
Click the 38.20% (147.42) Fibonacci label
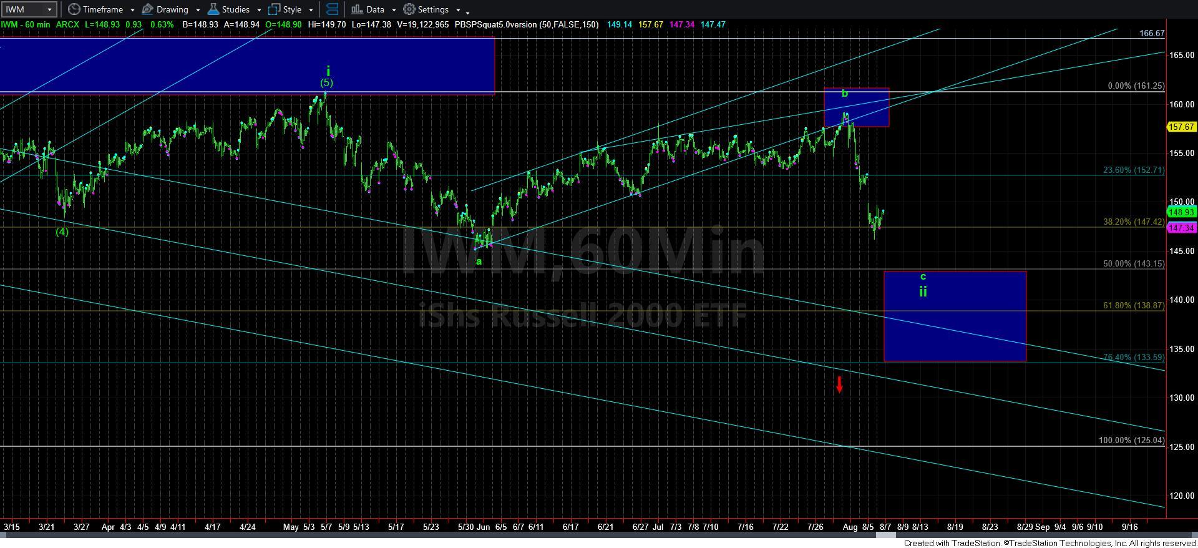[1133, 222]
